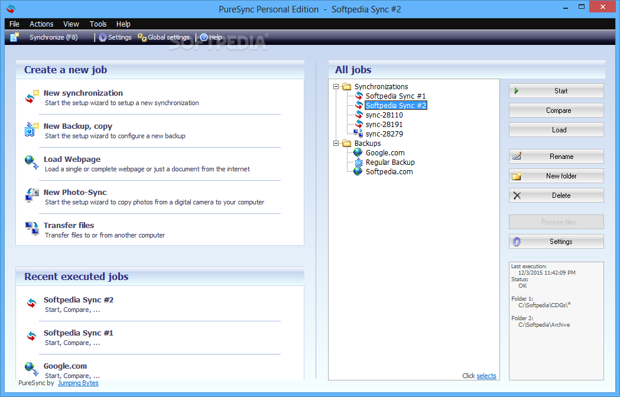
Task: Select sync-28279 in the jobs tree
Action: pyautogui.click(x=384, y=134)
